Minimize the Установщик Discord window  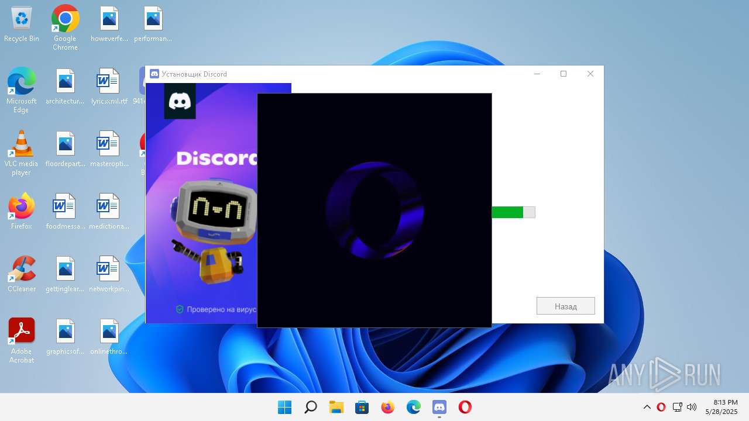pyautogui.click(x=537, y=74)
